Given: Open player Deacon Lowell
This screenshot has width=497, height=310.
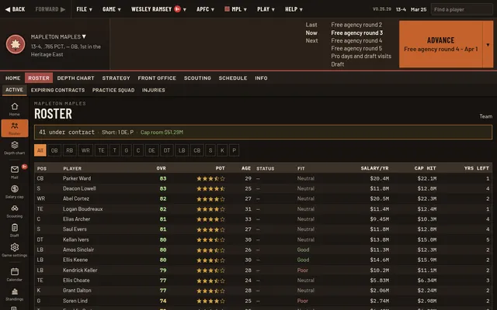Looking at the screenshot, I should pos(79,188).
